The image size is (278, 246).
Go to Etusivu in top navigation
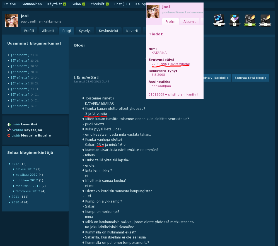[x=10, y=4]
